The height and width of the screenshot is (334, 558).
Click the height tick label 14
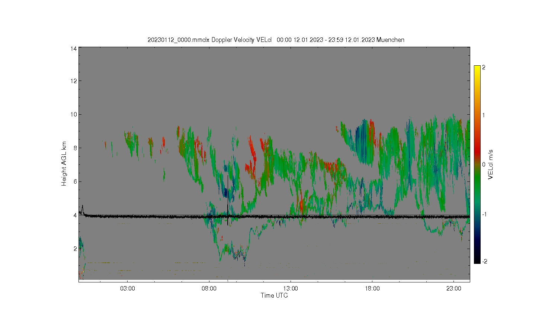[74, 49]
